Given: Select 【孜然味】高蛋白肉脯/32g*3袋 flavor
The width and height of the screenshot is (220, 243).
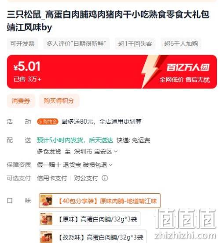Looking at the screenshot, I should coord(92,236).
